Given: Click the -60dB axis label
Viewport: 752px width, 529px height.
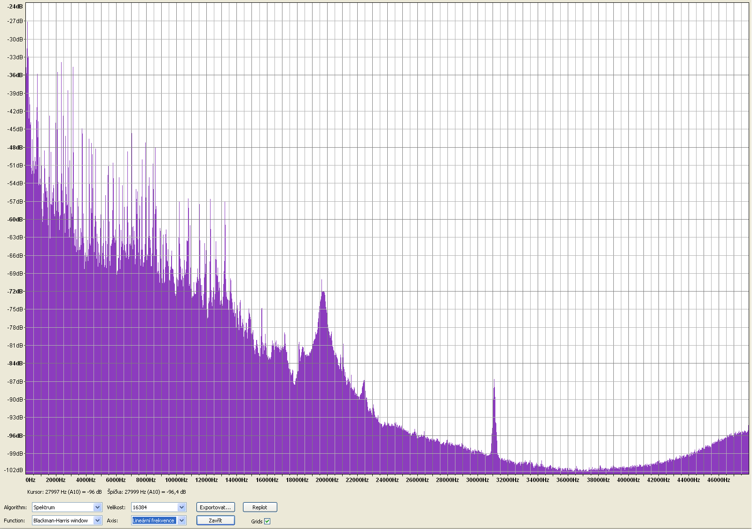Looking at the screenshot, I should [15, 220].
